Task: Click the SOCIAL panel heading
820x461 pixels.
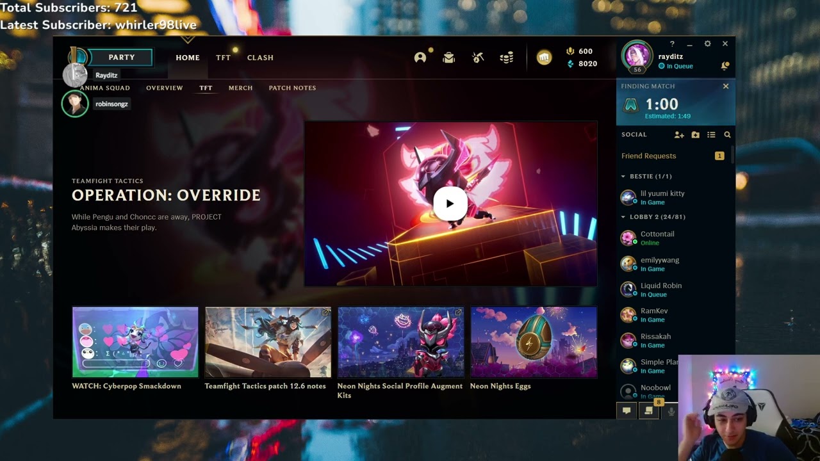Action: [x=634, y=135]
